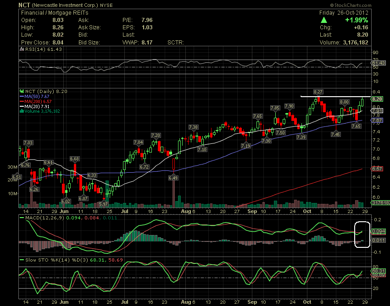Viewport: 390px width, 306px height.
Task: Click the line icon beside RSI(14)
Action: coord(22,49)
